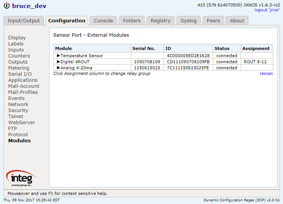Open the Peers tab
Image resolution: width=283 pixels, height=204 pixels.
click(x=213, y=21)
